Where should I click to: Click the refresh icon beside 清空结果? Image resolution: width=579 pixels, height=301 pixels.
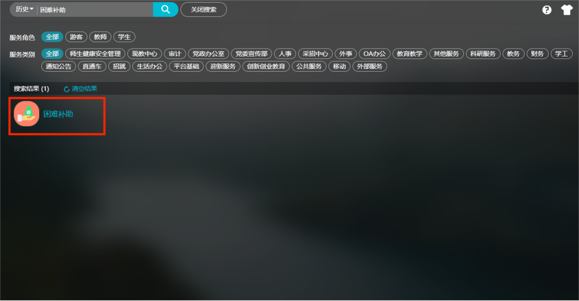pos(66,89)
